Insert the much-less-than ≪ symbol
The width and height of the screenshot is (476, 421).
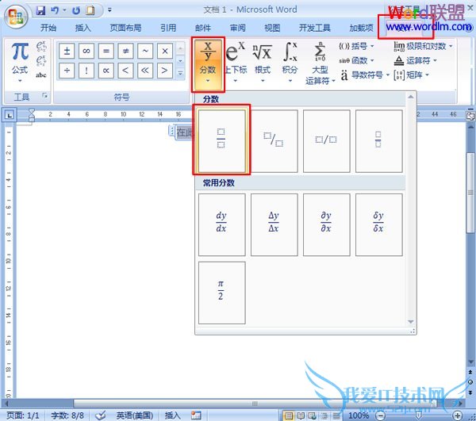tap(145, 71)
